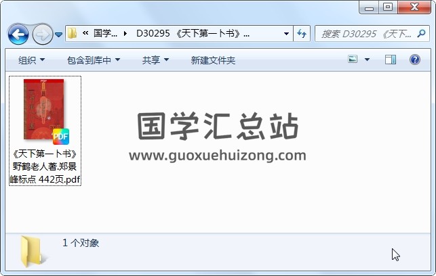This screenshot has height=276, width=436.
Task: Click the folder icon in address bar
Action: pos(73,34)
